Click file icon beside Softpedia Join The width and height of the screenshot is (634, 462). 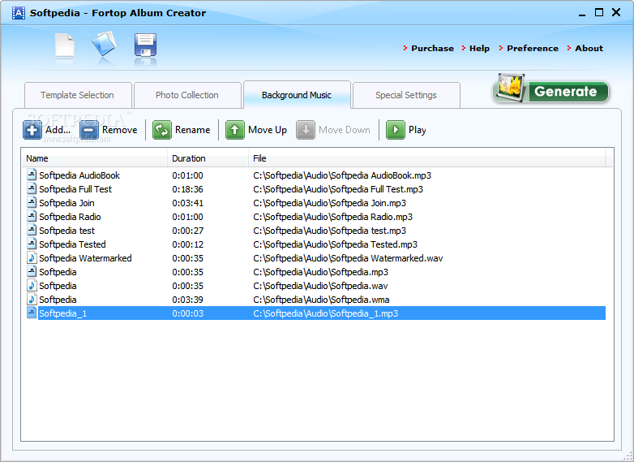tap(32, 202)
